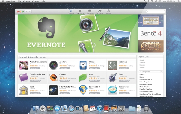The image size is (181, 114).
Task: Open the All Categories dropdown
Action: pyautogui.click(x=151, y=72)
